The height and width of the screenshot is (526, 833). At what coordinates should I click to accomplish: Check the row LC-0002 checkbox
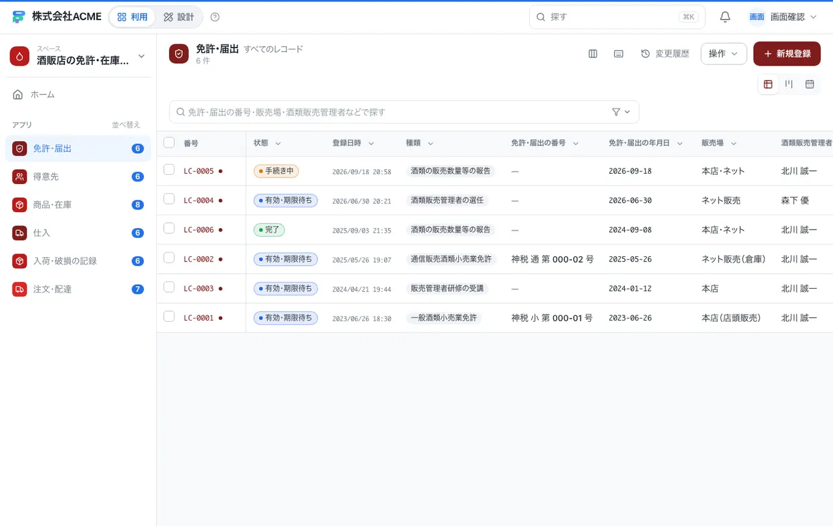(169, 257)
